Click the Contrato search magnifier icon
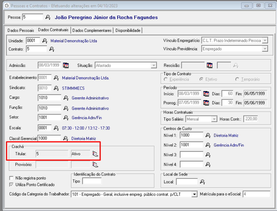Image resolution: width=277 pixels, height=211 pixels. pos(51,49)
